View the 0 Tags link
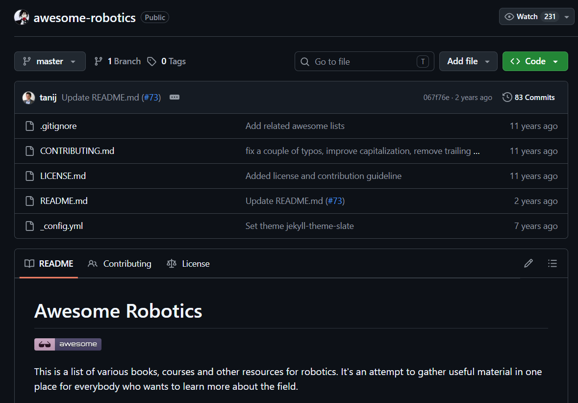Screen dimensions: 578x403 coord(166,61)
